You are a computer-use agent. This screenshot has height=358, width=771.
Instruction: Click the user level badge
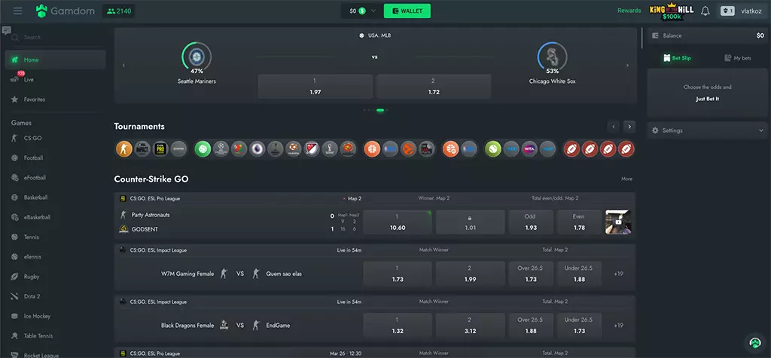tap(727, 11)
